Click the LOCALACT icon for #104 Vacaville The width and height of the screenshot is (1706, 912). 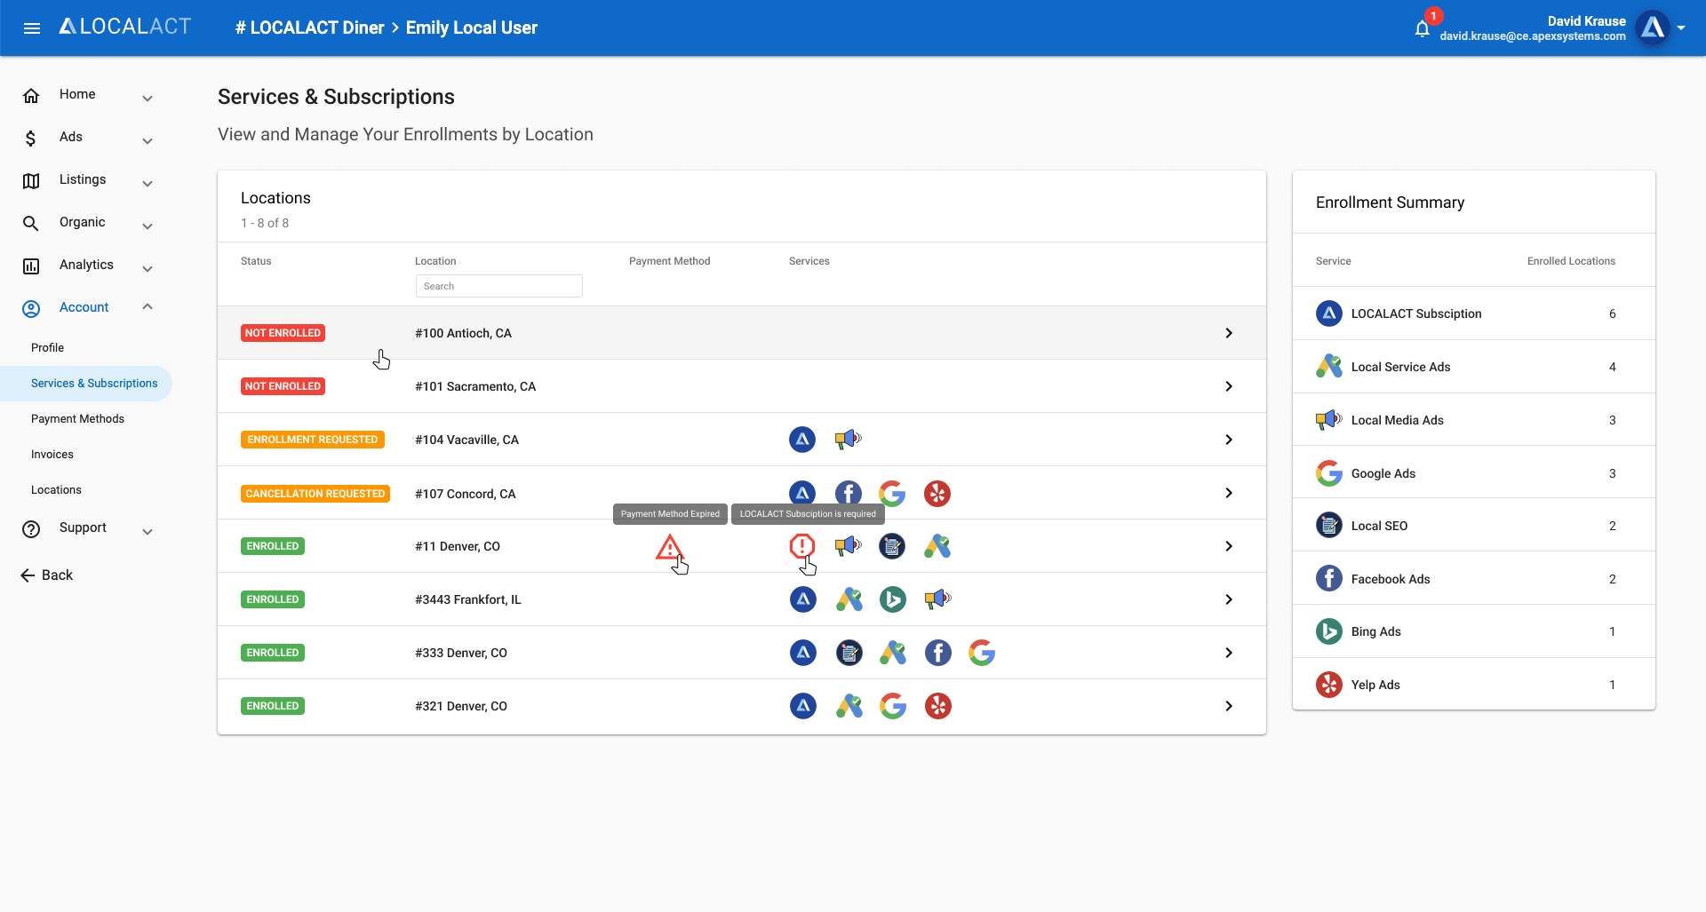(802, 439)
